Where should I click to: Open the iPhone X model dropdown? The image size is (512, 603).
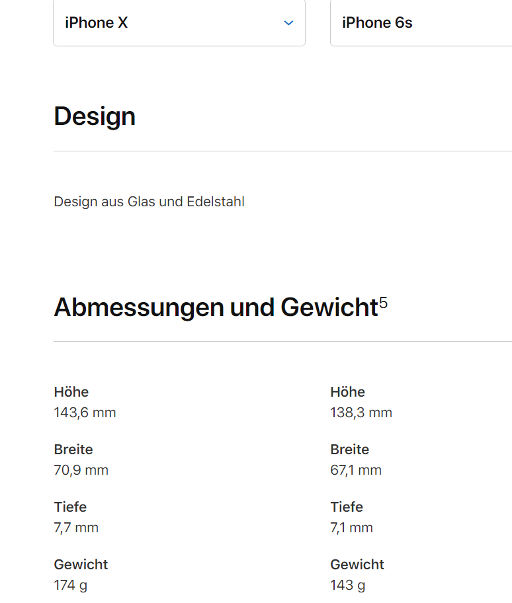(x=179, y=22)
